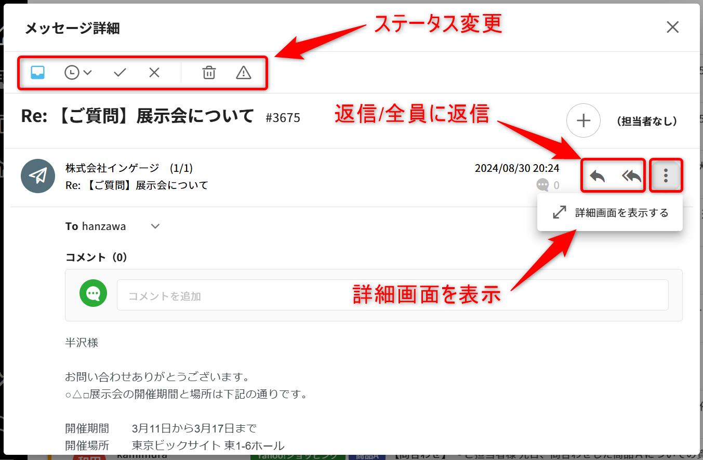Screen dimensions: 703x460
Task: Click the reply-all double arrow icon
Action: tap(631, 177)
